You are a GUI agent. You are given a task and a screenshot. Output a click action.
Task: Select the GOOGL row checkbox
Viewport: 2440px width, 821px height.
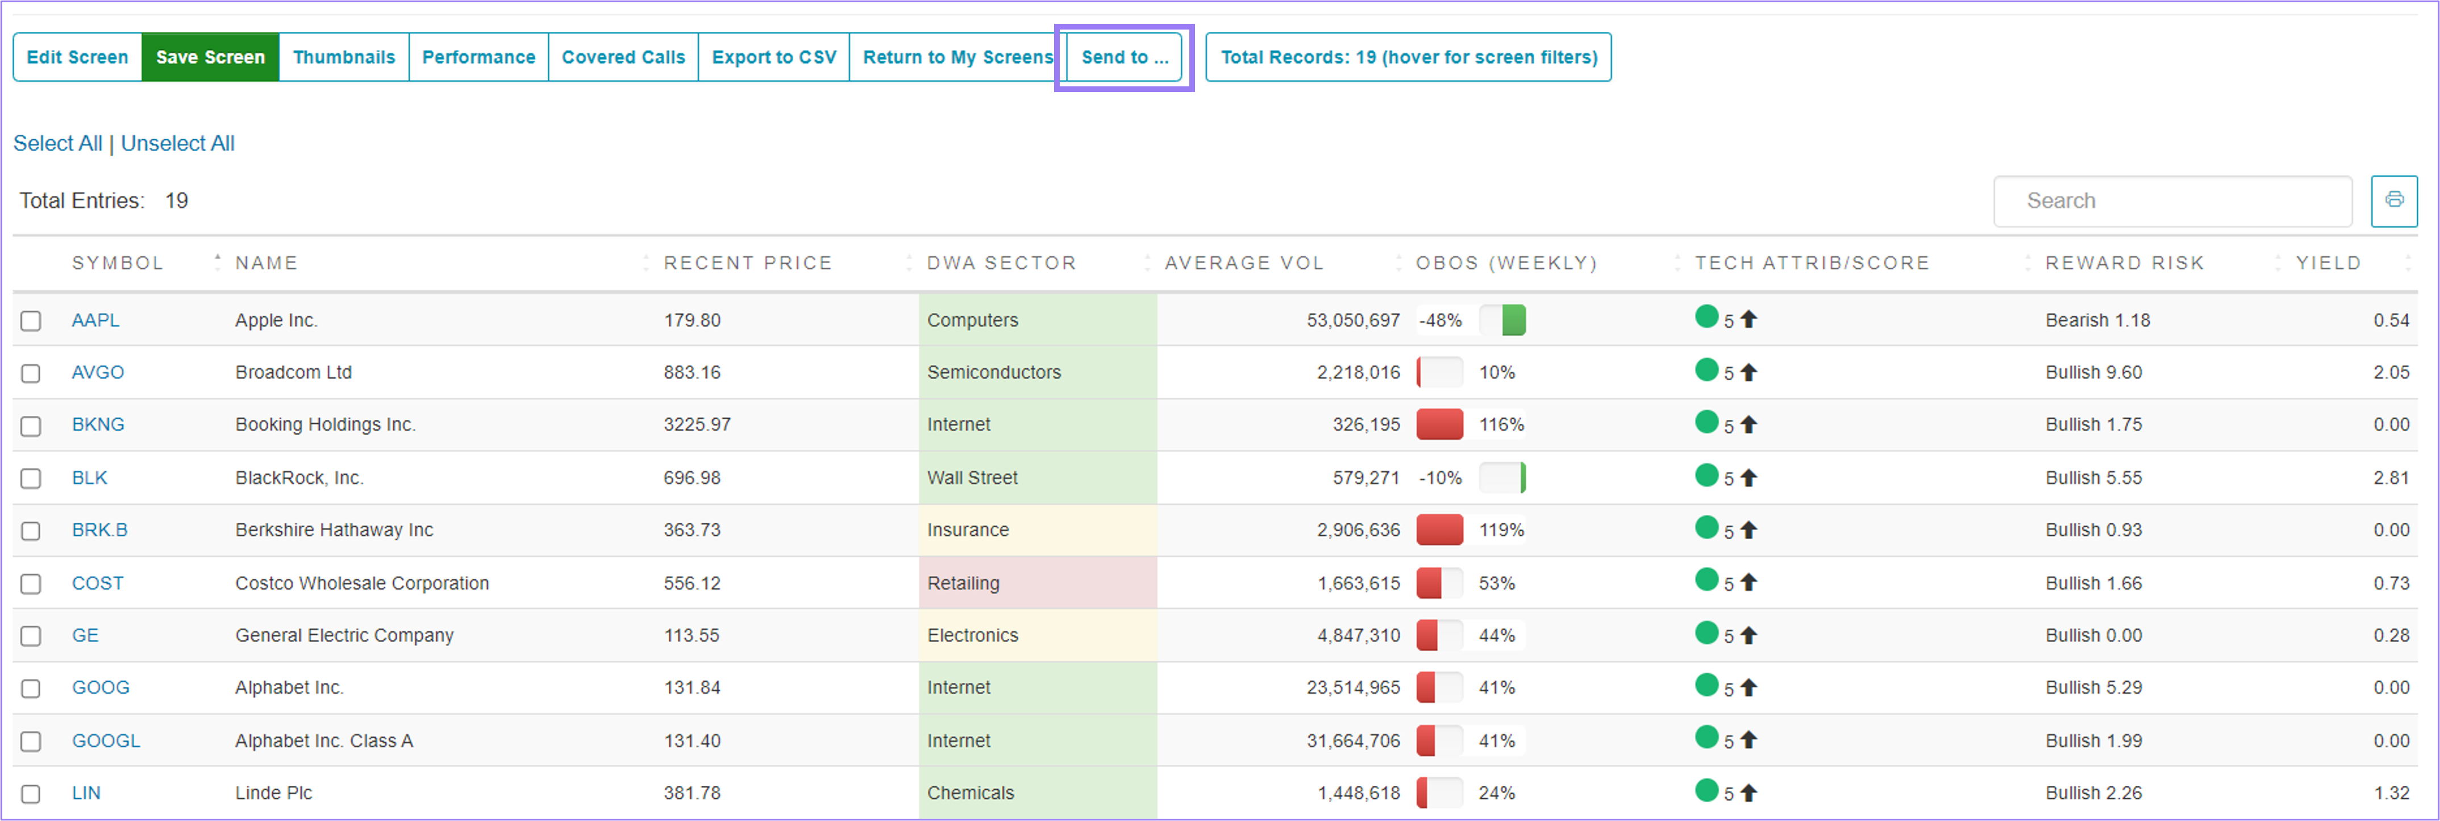click(31, 741)
